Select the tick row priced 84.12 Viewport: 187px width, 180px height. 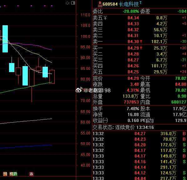tap(139, 173)
